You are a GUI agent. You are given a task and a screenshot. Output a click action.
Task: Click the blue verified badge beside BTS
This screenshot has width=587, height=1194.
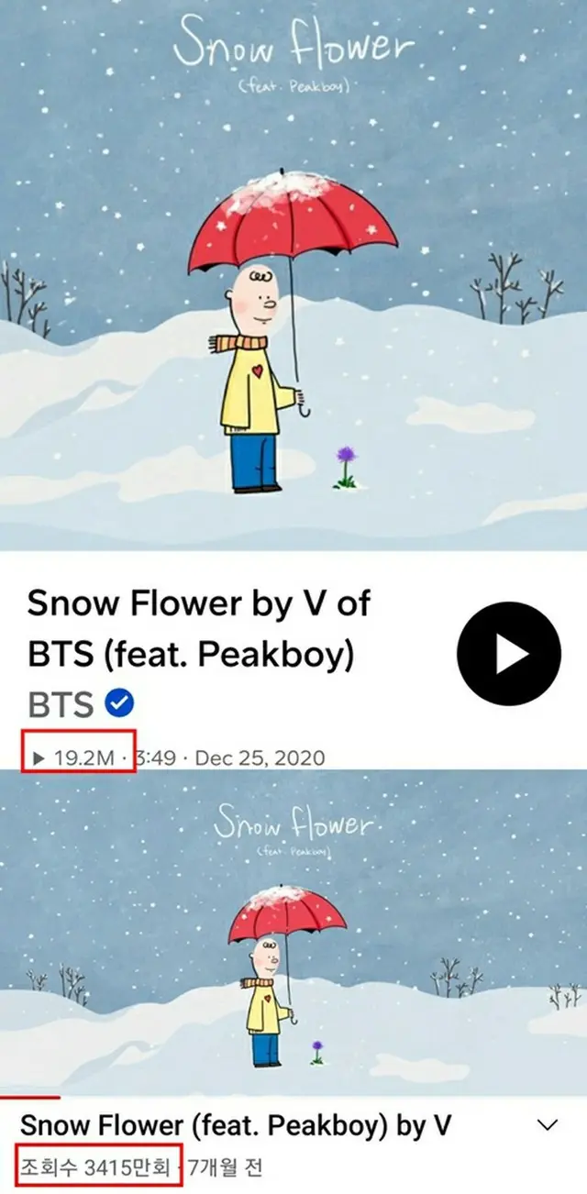coord(120,703)
